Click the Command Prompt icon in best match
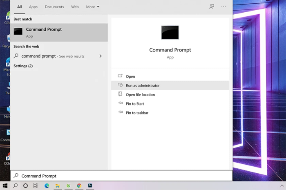286x190 pixels. tap(18, 31)
